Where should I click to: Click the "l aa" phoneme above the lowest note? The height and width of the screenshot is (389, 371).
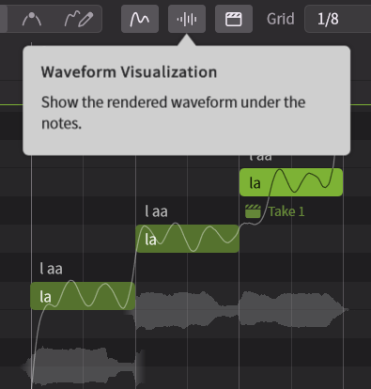click(x=51, y=269)
